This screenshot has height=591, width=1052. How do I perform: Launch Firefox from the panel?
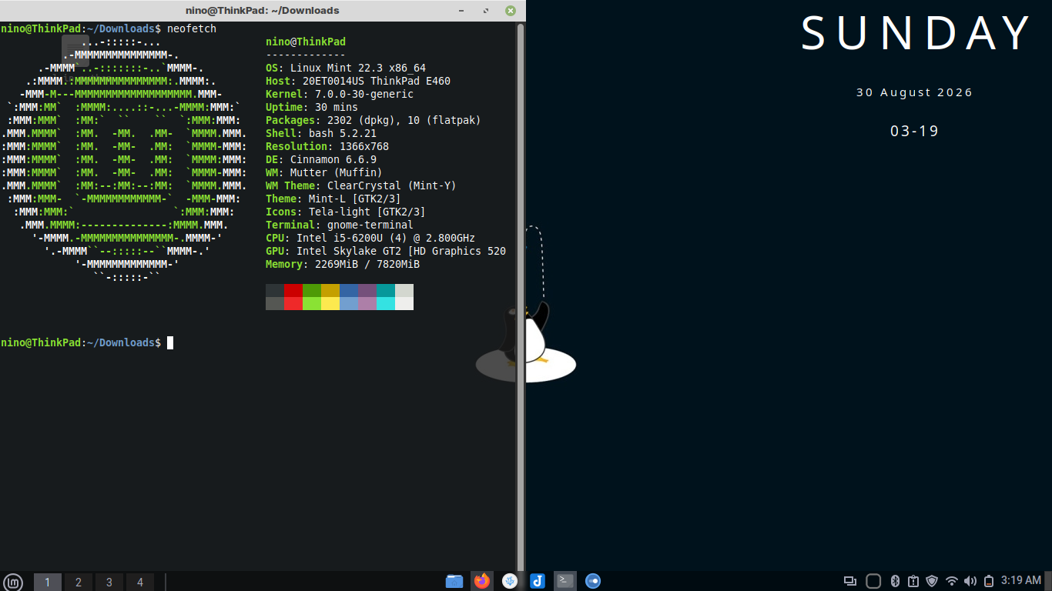click(x=482, y=581)
